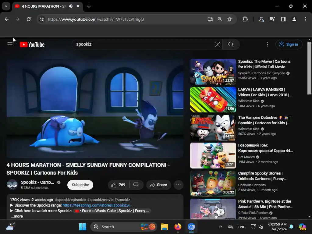
Task: Open notifications bell in tray
Action: 291,227
